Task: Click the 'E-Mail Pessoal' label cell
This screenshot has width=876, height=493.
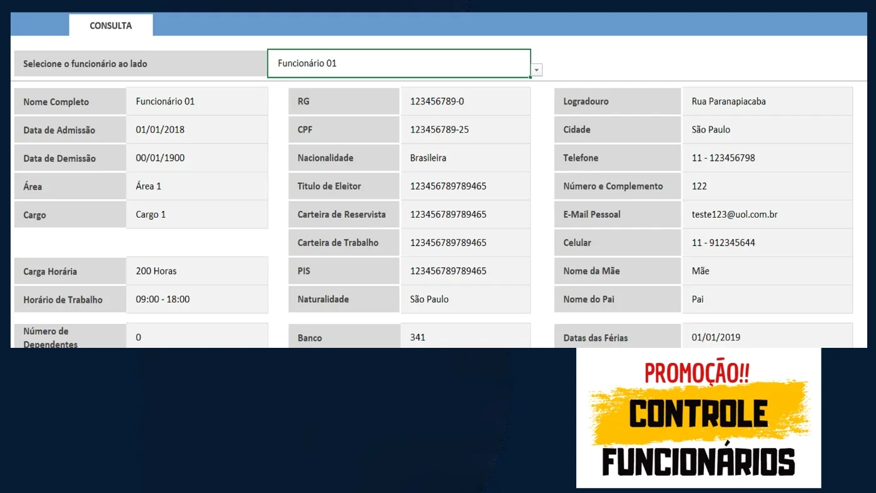Action: click(x=618, y=214)
